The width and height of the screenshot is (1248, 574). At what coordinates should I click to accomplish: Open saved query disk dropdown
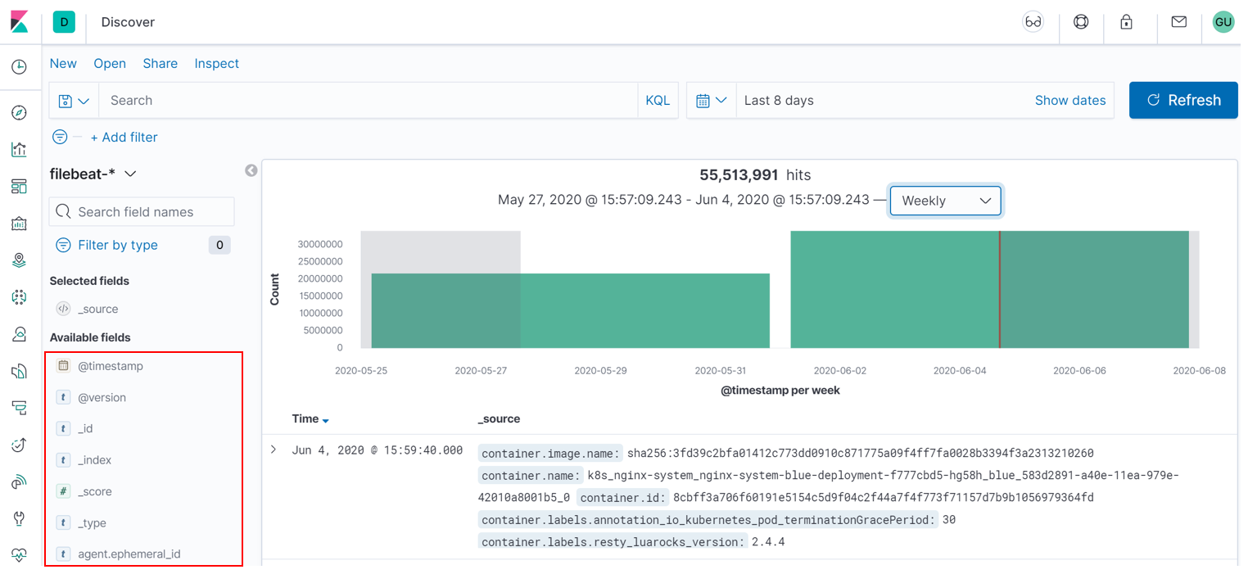click(74, 101)
